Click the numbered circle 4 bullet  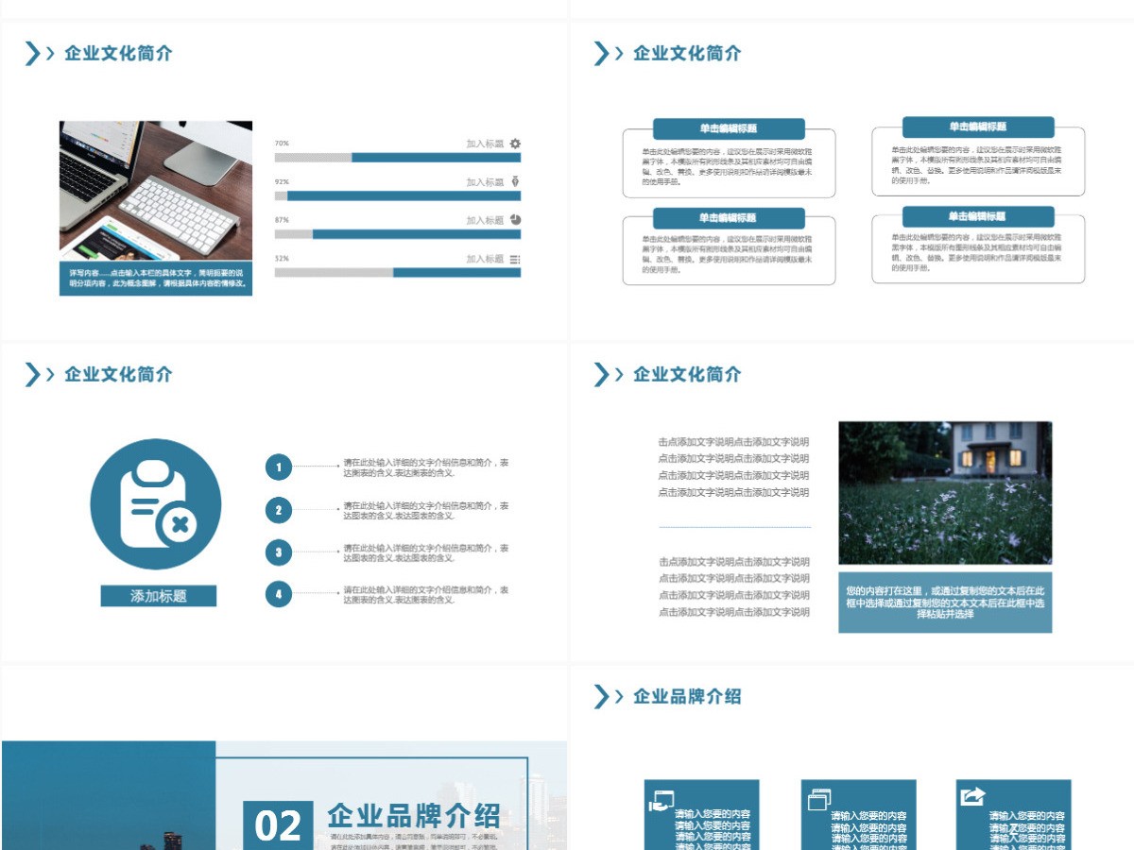279,594
